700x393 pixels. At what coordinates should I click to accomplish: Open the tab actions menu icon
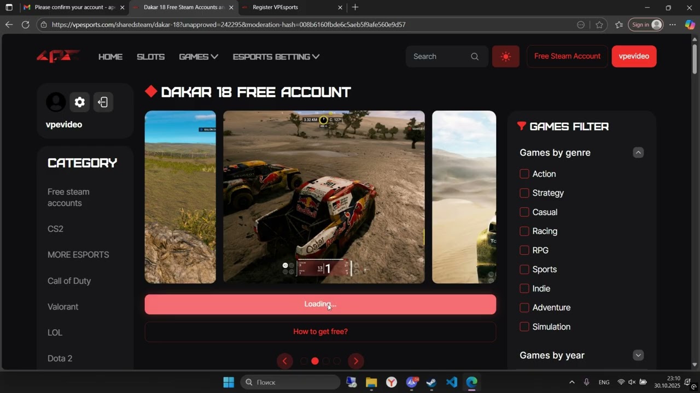(x=9, y=8)
